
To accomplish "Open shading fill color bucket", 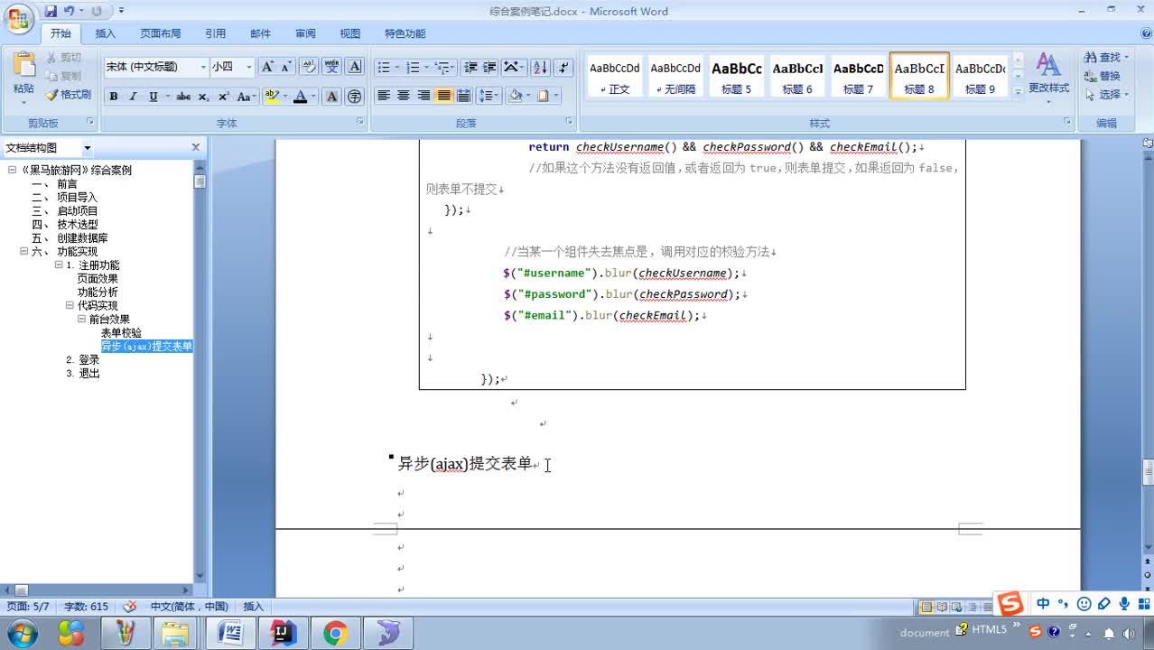I will 516,95.
